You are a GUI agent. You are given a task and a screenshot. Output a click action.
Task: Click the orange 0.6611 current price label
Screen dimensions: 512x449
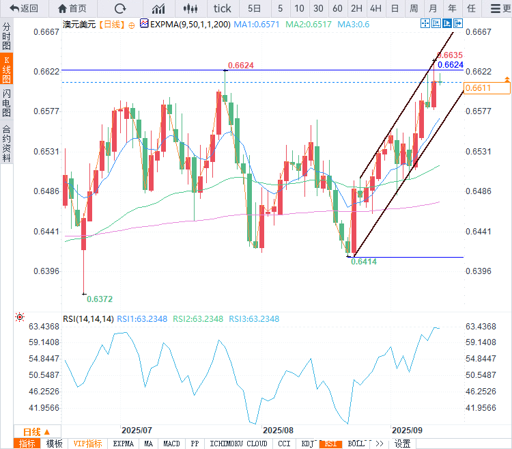(x=487, y=87)
